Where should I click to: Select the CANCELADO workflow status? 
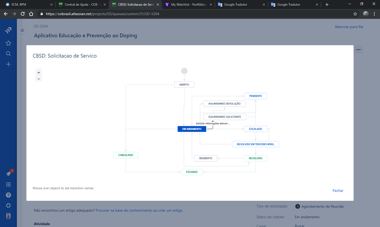[x=126, y=155]
